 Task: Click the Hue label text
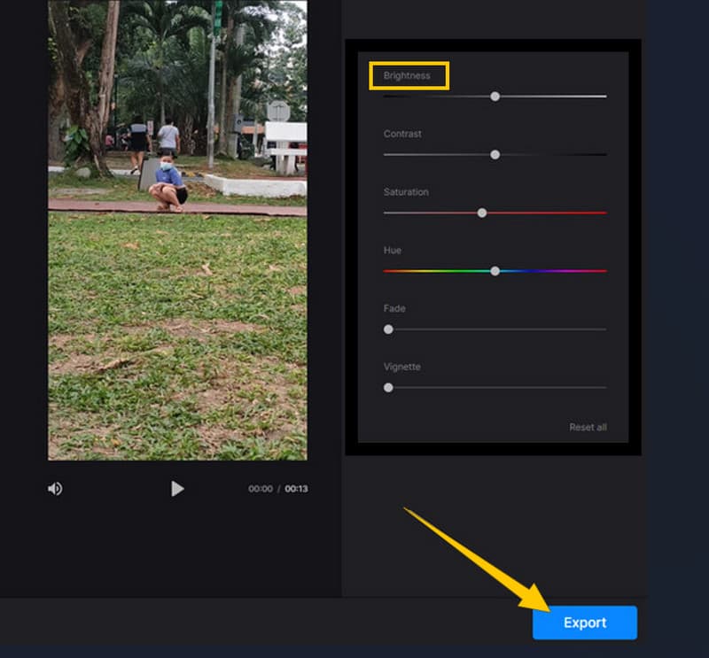[x=392, y=251]
